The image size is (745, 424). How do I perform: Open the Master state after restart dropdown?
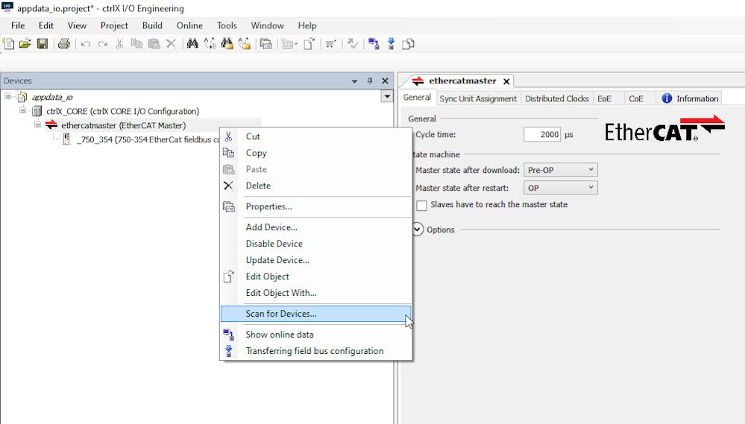tap(561, 188)
